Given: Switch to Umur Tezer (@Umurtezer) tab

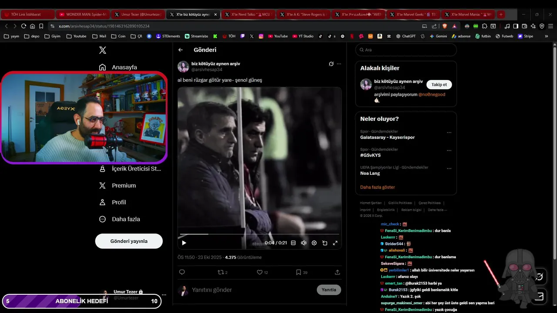Looking at the screenshot, I should point(138,14).
